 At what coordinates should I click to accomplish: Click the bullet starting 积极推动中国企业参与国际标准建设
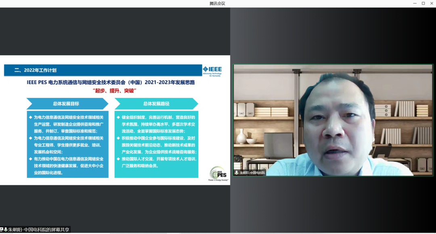(x=157, y=145)
